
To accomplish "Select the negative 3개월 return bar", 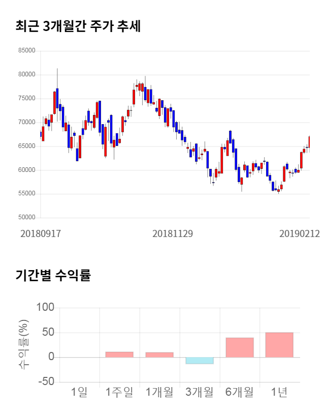I will (x=199, y=361).
